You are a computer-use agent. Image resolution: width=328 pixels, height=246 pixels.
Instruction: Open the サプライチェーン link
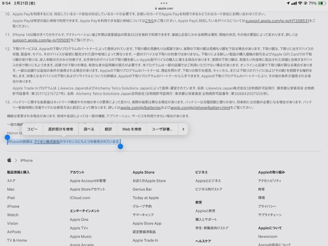(x=270, y=215)
